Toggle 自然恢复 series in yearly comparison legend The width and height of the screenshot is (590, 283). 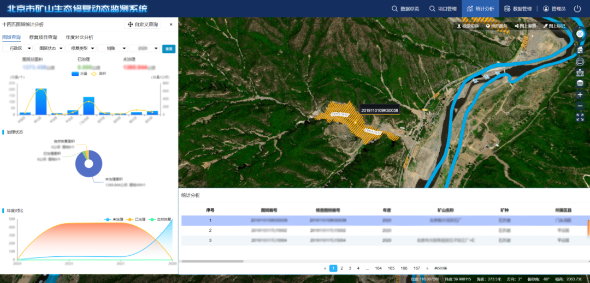(x=160, y=219)
